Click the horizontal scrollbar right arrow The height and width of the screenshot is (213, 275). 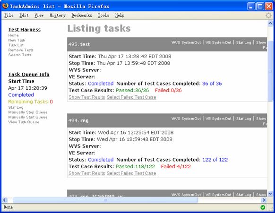tap(264, 200)
